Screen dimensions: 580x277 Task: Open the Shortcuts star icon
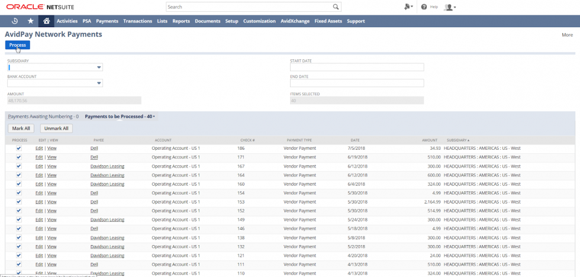pos(31,21)
